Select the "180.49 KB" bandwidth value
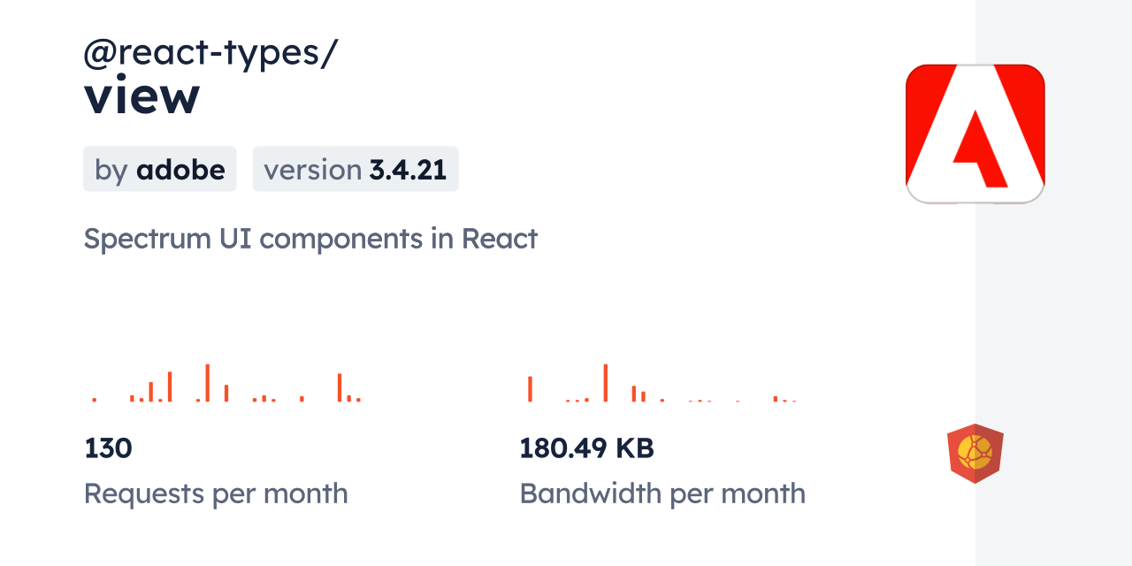This screenshot has width=1132, height=566. point(586,448)
